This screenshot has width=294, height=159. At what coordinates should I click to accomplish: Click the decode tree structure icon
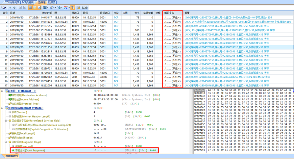tap(73, 8)
